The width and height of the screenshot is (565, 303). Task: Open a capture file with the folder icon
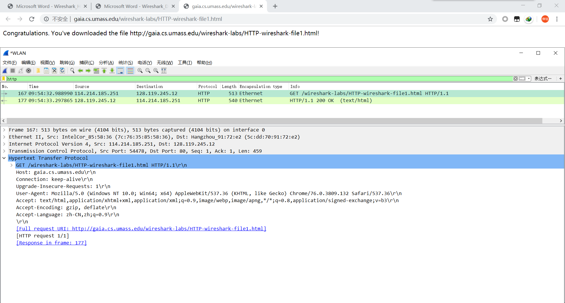click(x=38, y=71)
